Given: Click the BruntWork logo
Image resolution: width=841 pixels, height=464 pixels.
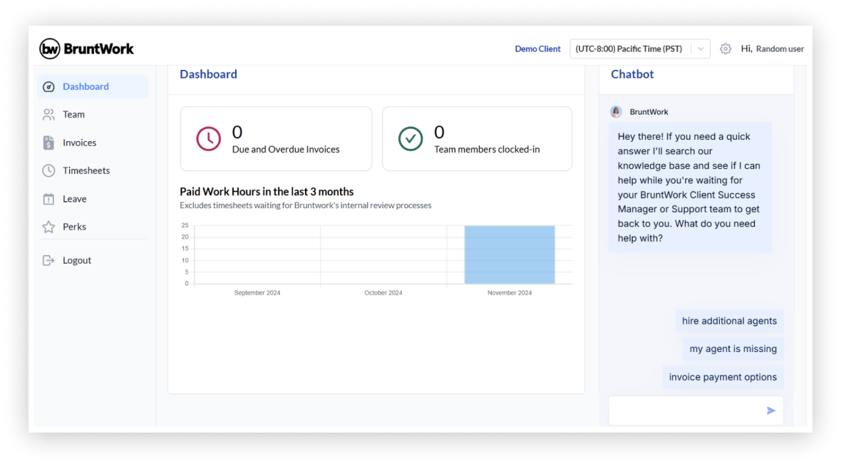Looking at the screenshot, I should (x=86, y=48).
